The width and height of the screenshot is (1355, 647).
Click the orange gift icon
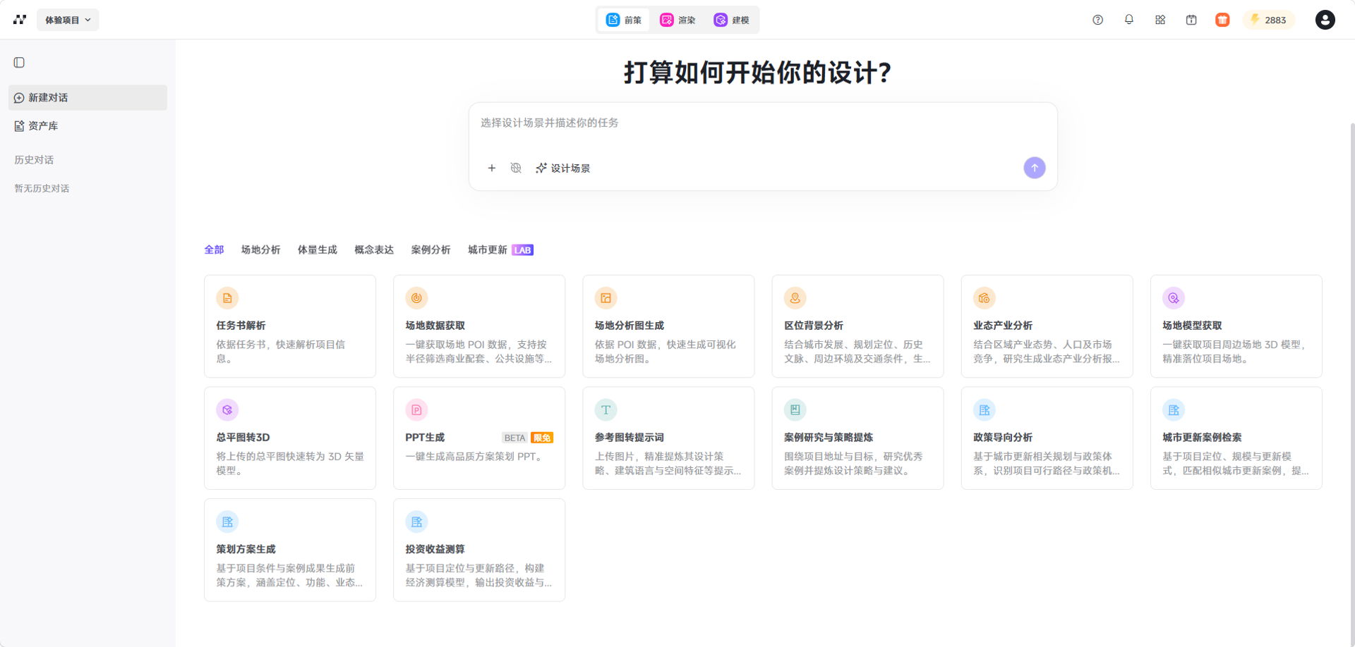click(x=1222, y=20)
